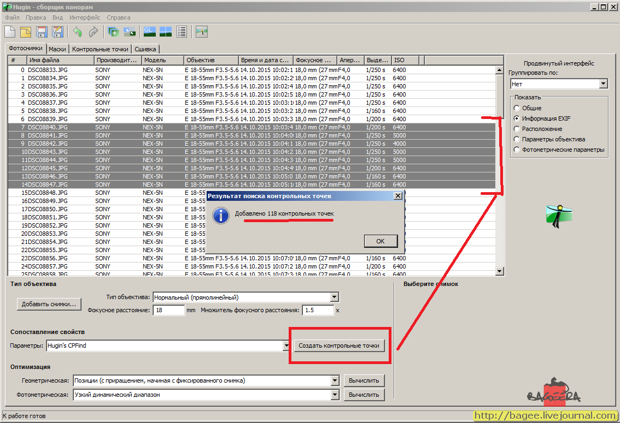Save project with the floppy disk icon

(42, 32)
